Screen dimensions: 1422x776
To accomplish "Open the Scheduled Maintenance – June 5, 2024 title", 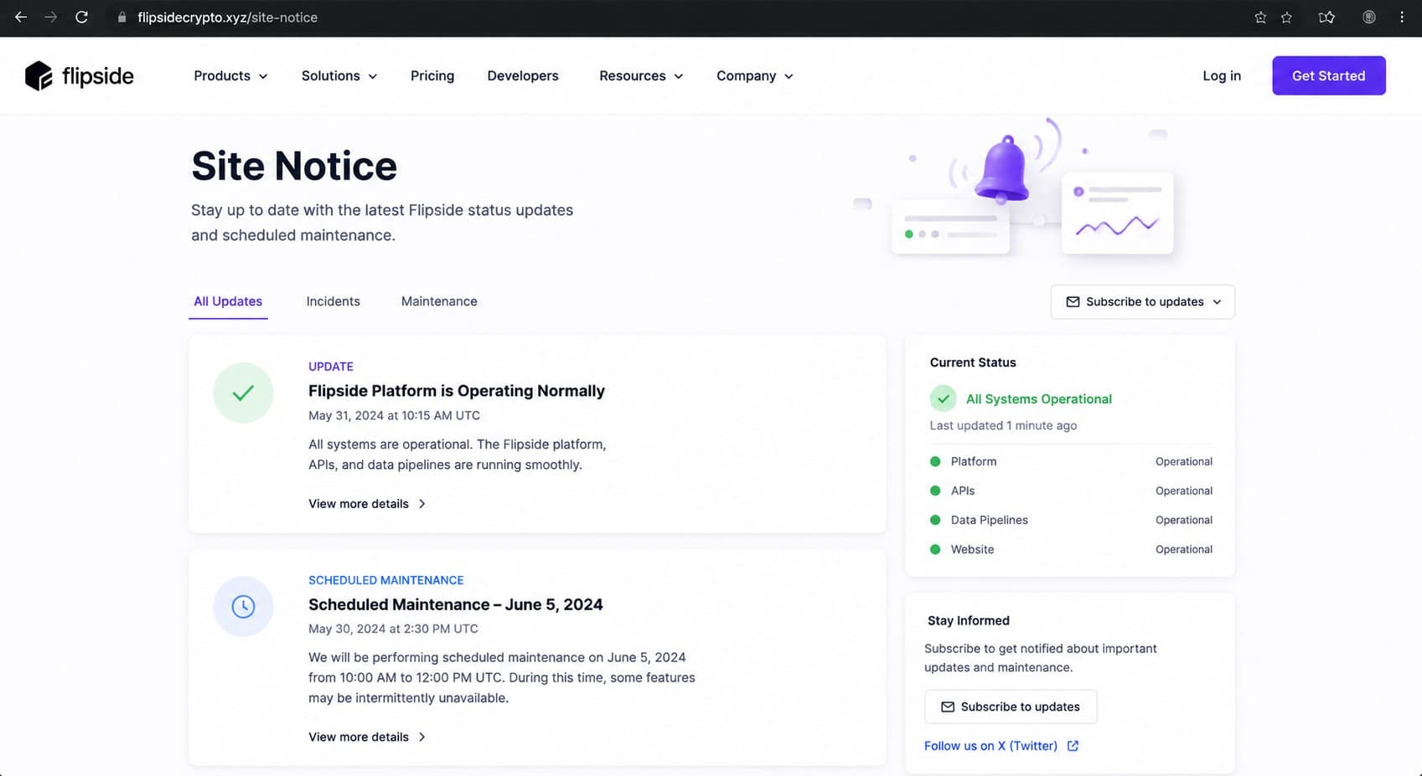I will click(x=456, y=604).
